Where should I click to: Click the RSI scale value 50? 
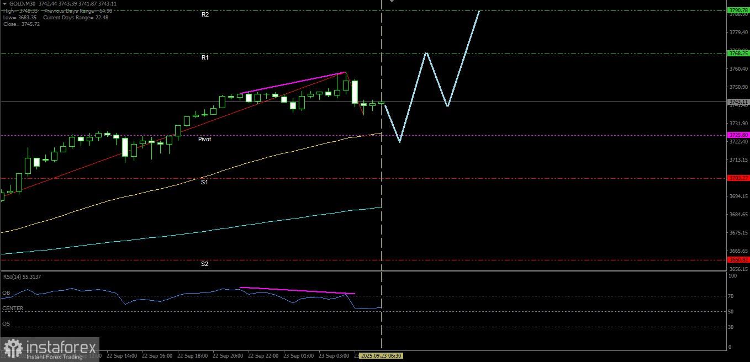[732, 312]
